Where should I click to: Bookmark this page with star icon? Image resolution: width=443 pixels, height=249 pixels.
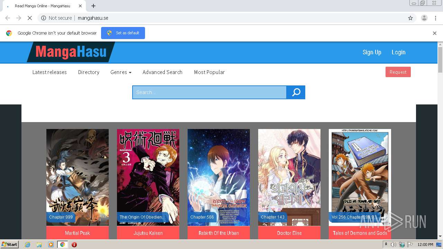[x=410, y=18]
